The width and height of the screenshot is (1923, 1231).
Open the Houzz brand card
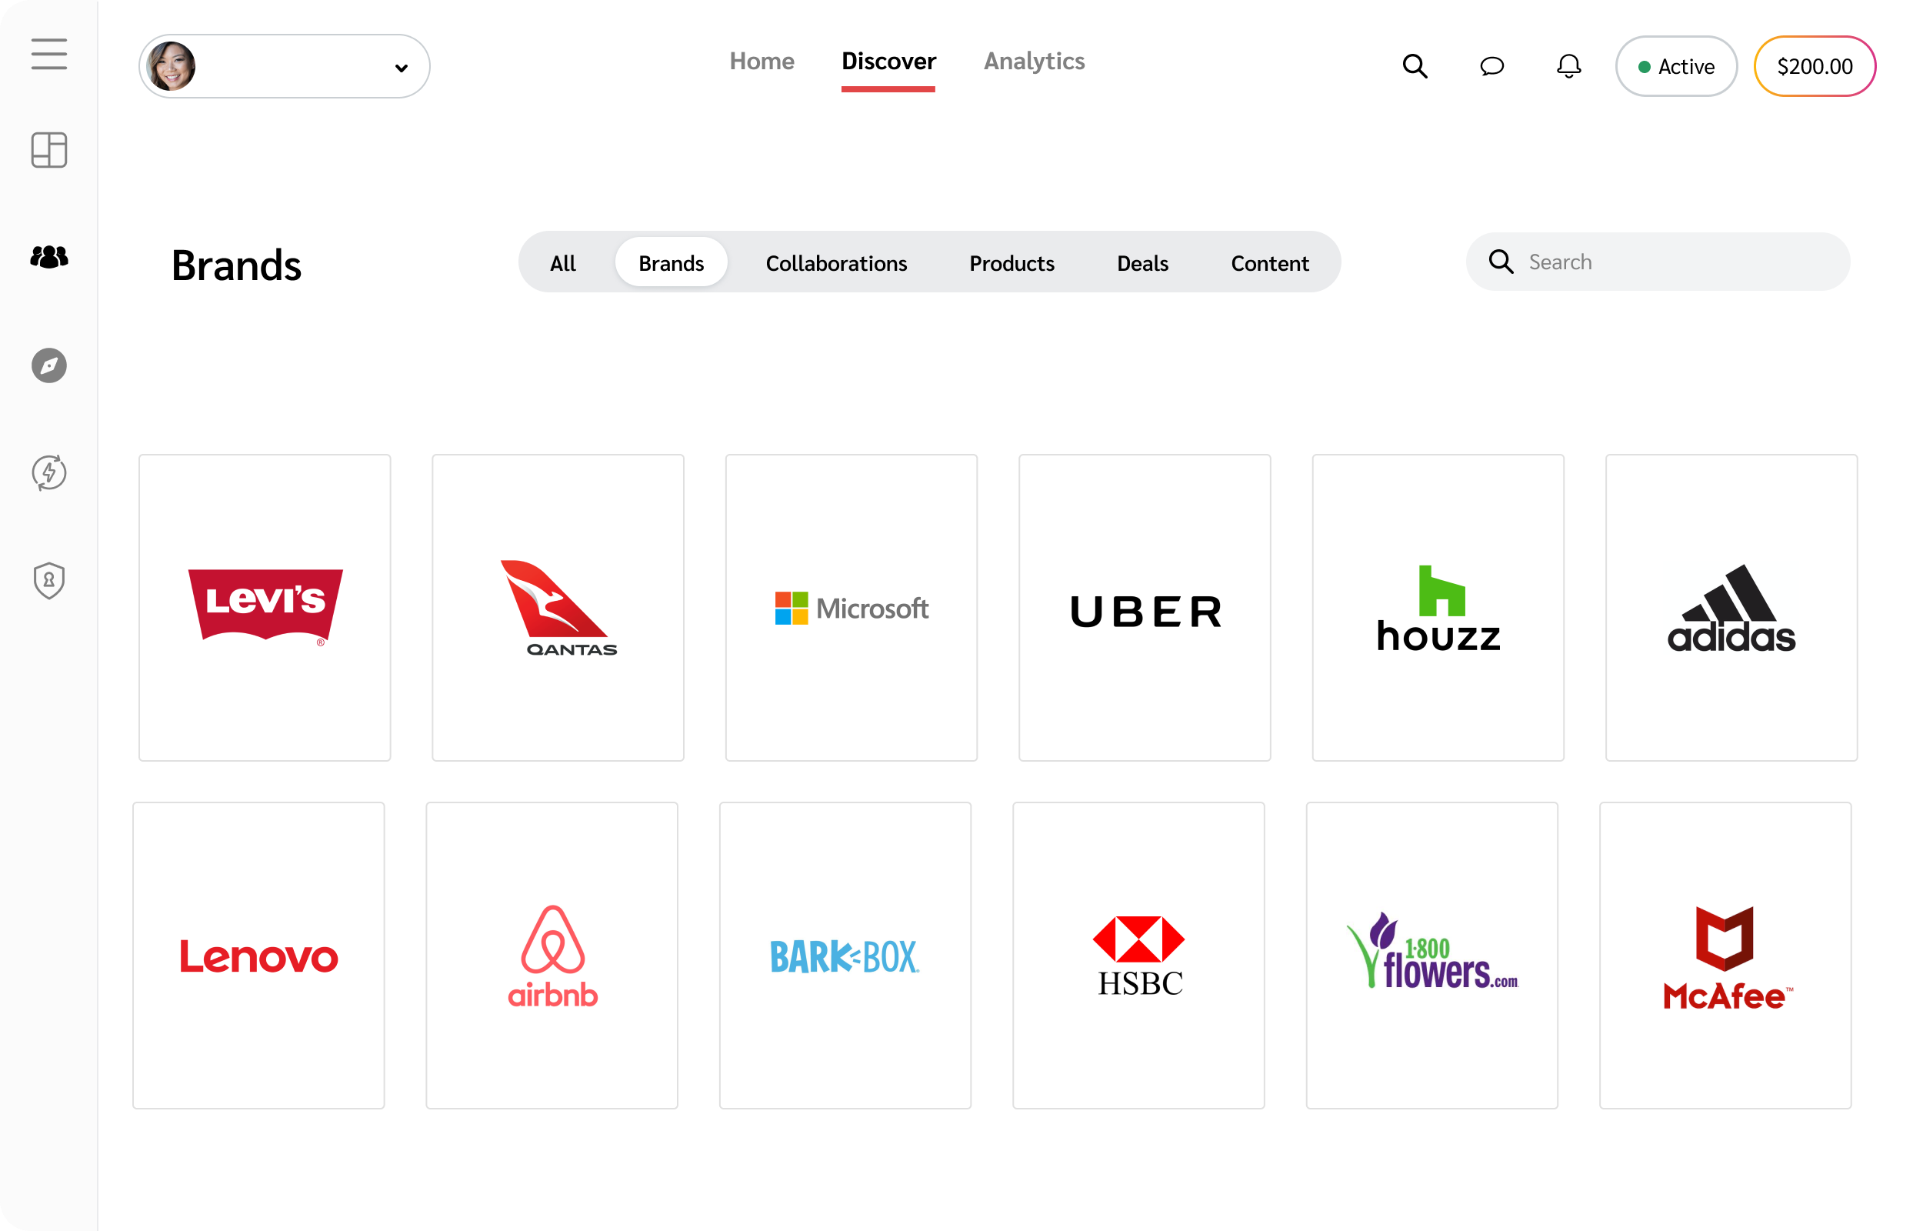(1438, 608)
